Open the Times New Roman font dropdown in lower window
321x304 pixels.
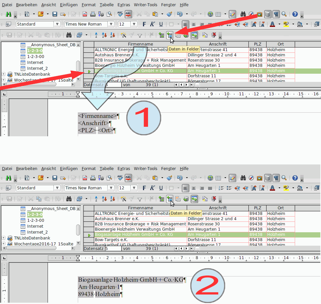point(111,188)
